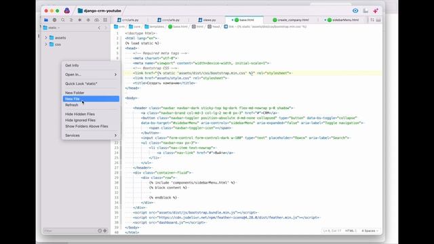Image resolution: width=434 pixels, height=244 pixels.
Task: Choose New Folder from the context menu
Action: point(91,93)
